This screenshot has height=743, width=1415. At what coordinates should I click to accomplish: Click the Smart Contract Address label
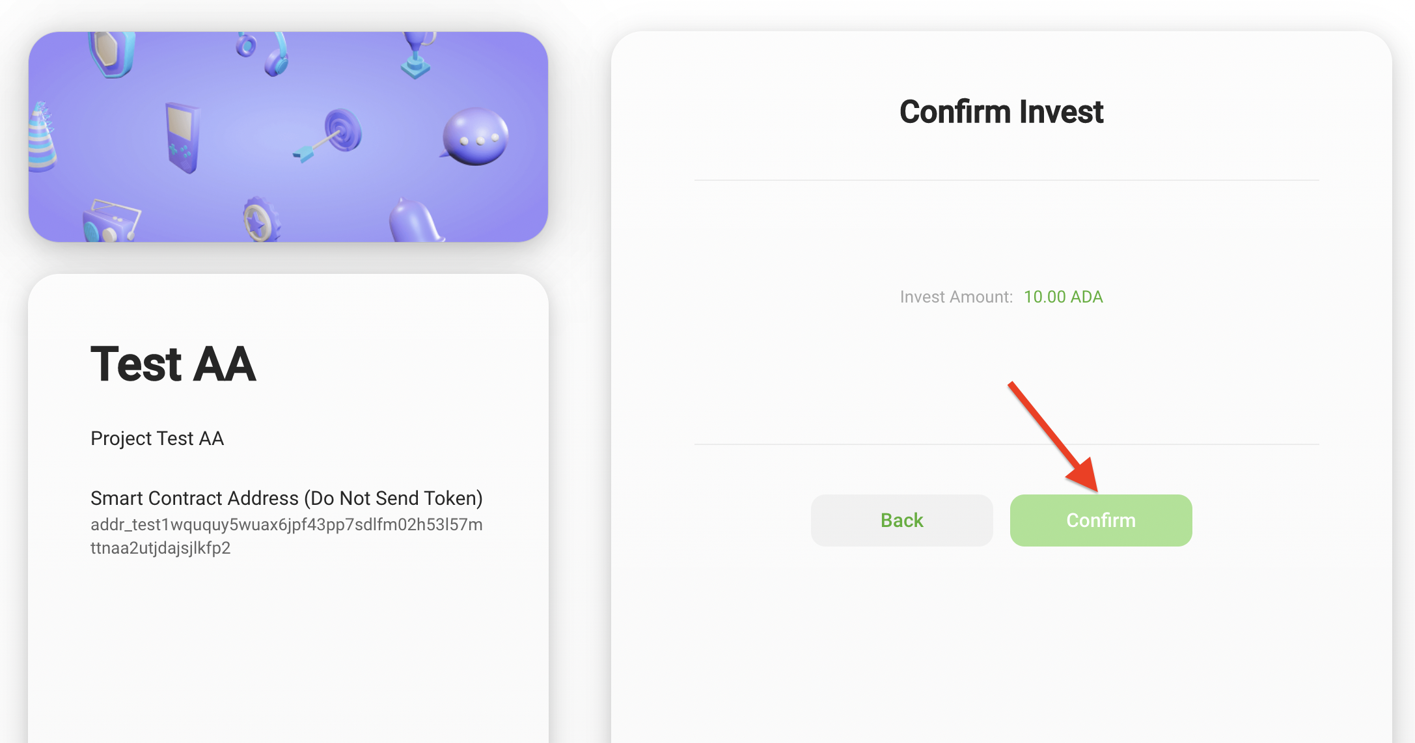click(x=286, y=498)
